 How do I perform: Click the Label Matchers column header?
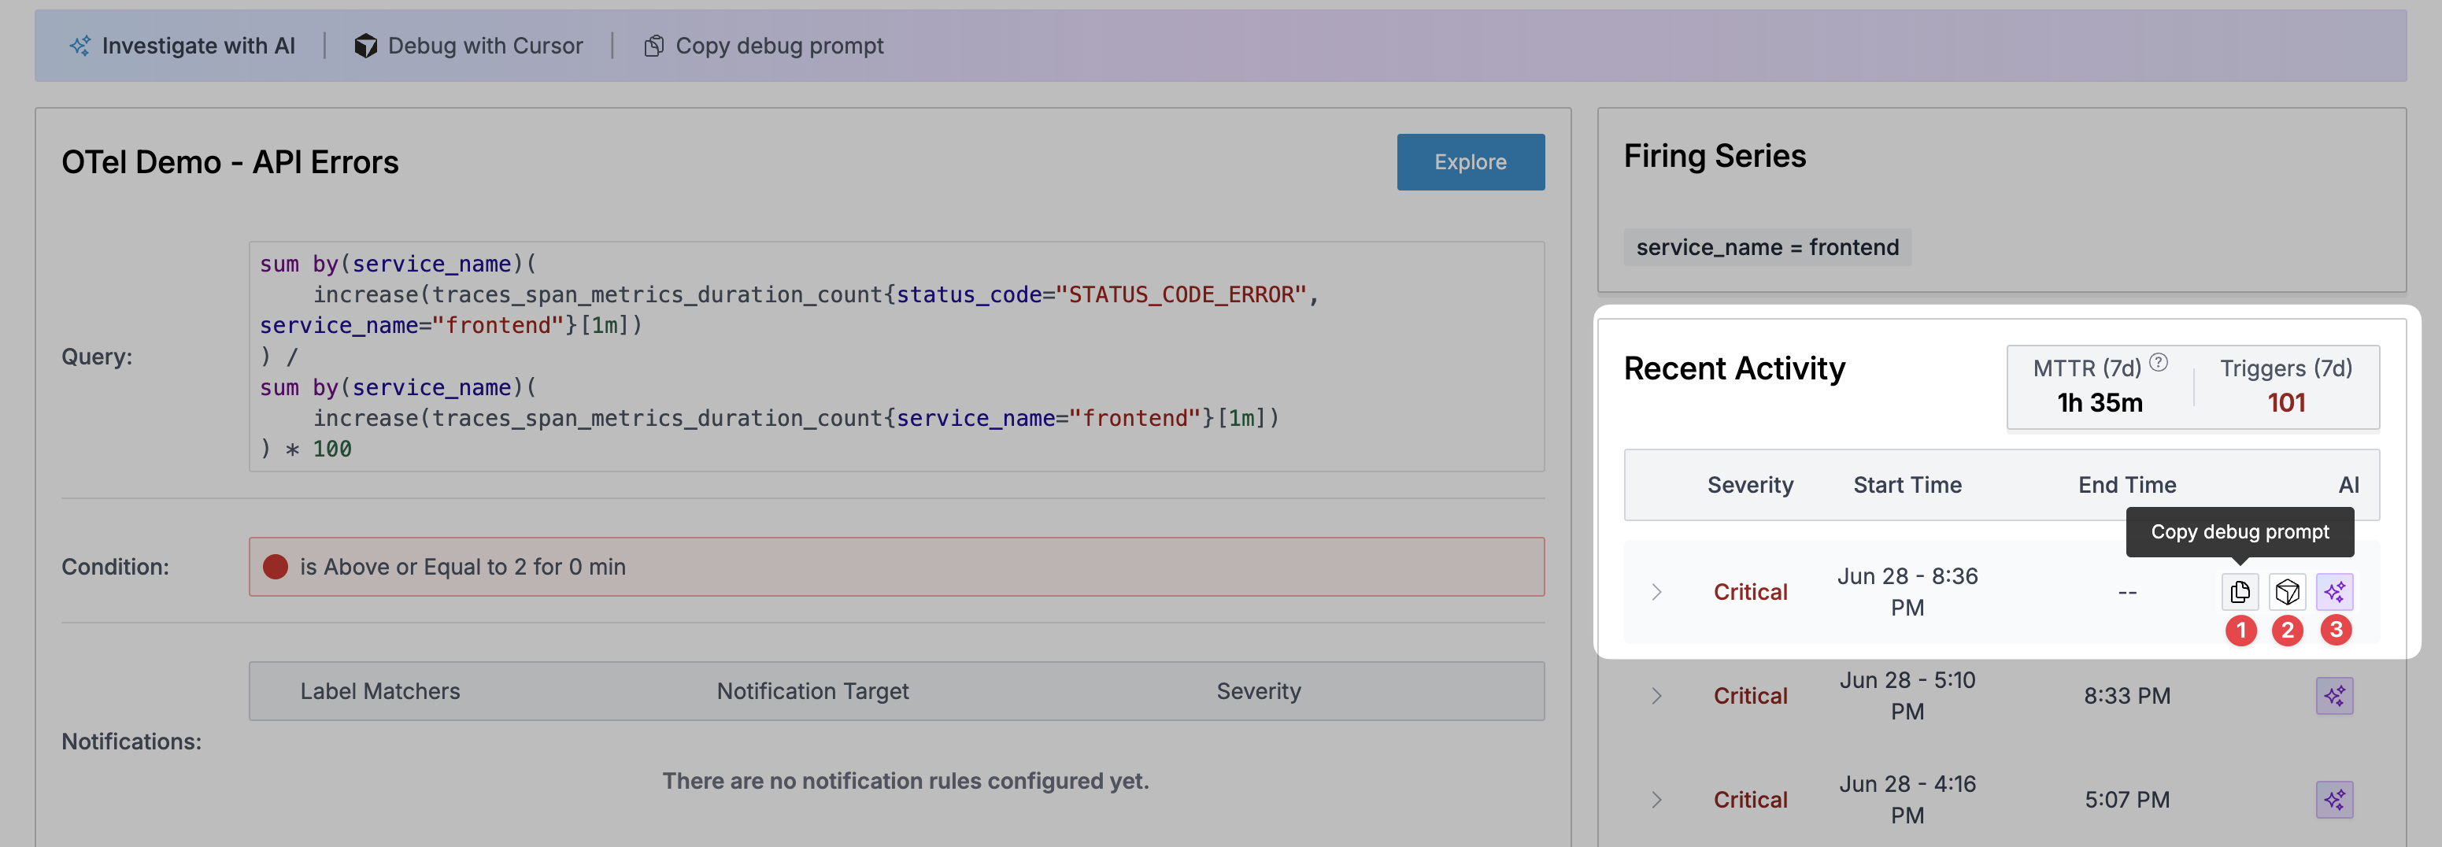[380, 692]
